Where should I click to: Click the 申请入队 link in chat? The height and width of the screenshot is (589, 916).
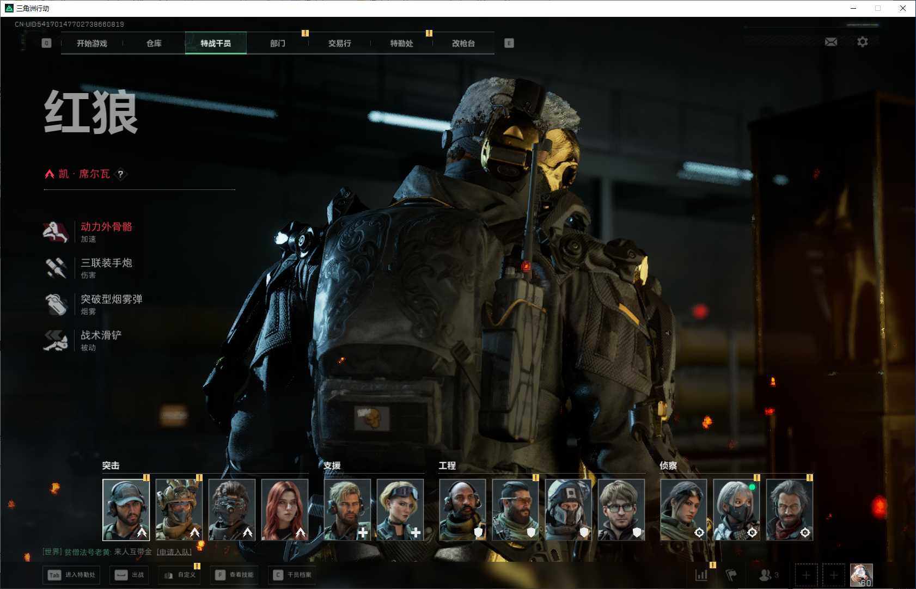[x=174, y=552]
